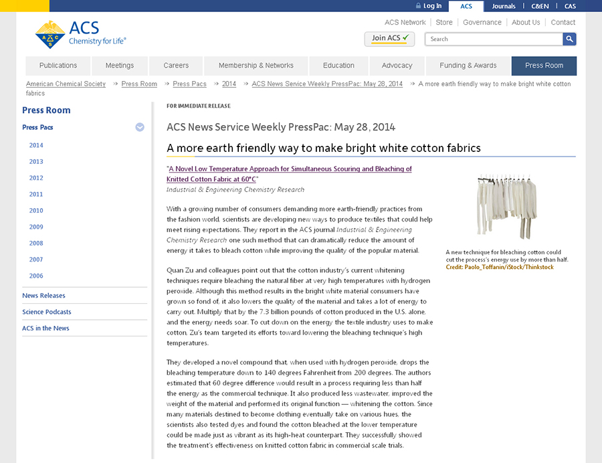Image resolution: width=602 pixels, height=463 pixels.
Task: Select the 2013 Press Pacs year
Action: click(36, 161)
